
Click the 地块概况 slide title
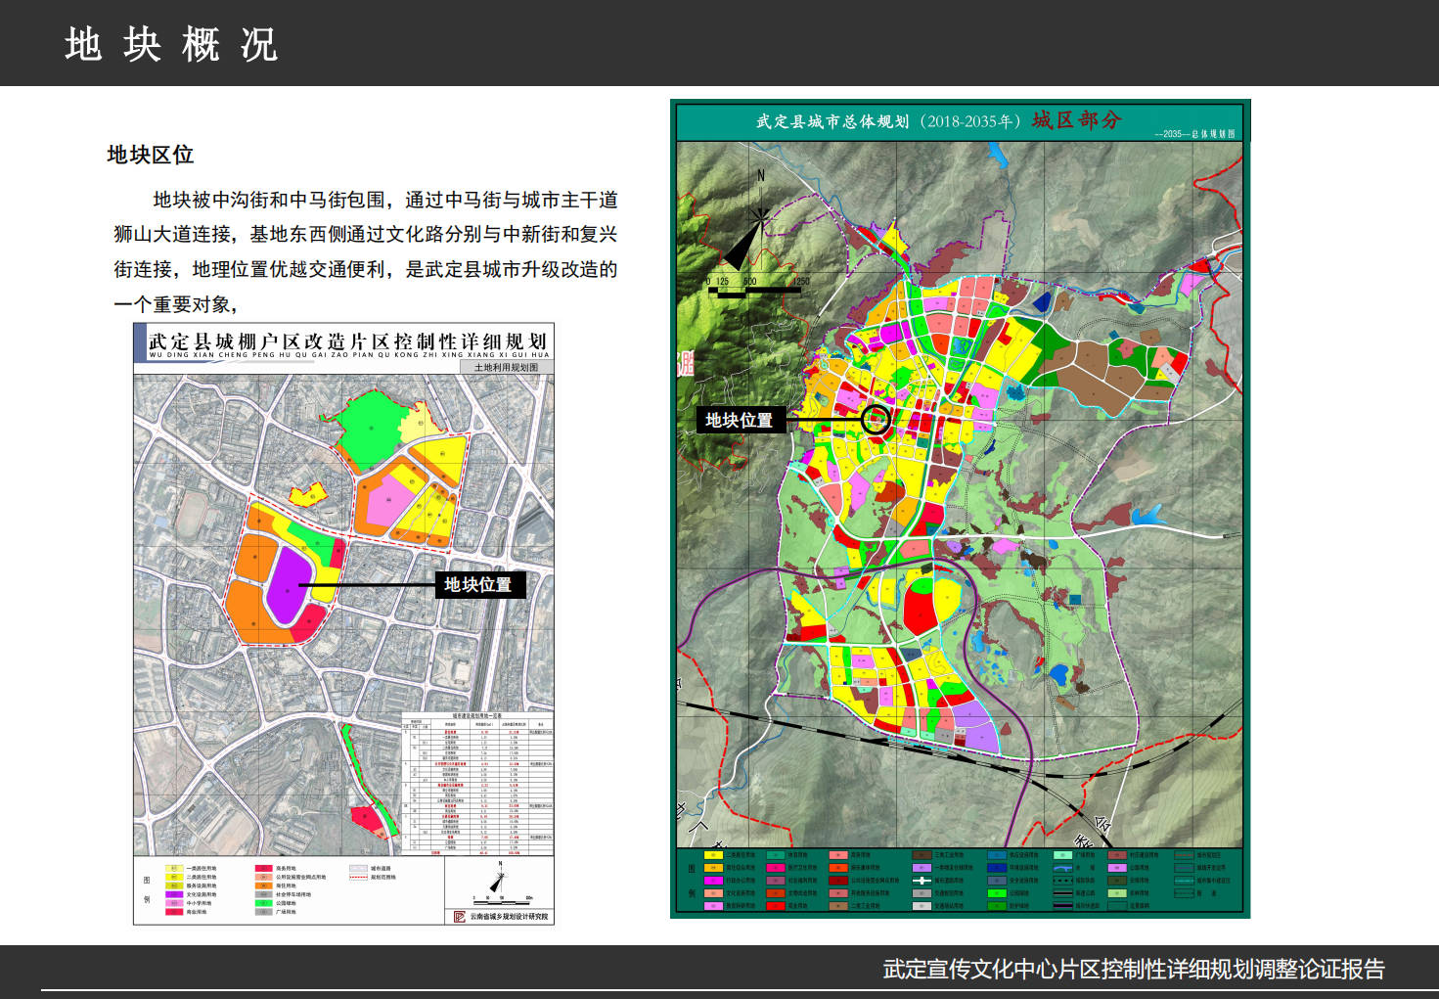[x=172, y=44]
